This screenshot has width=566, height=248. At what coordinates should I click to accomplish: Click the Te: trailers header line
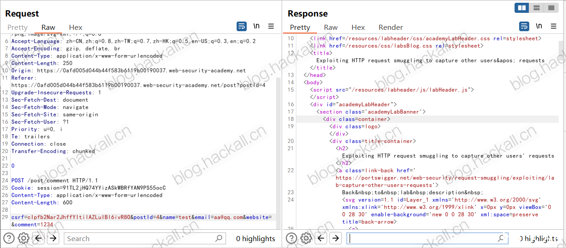coord(30,137)
